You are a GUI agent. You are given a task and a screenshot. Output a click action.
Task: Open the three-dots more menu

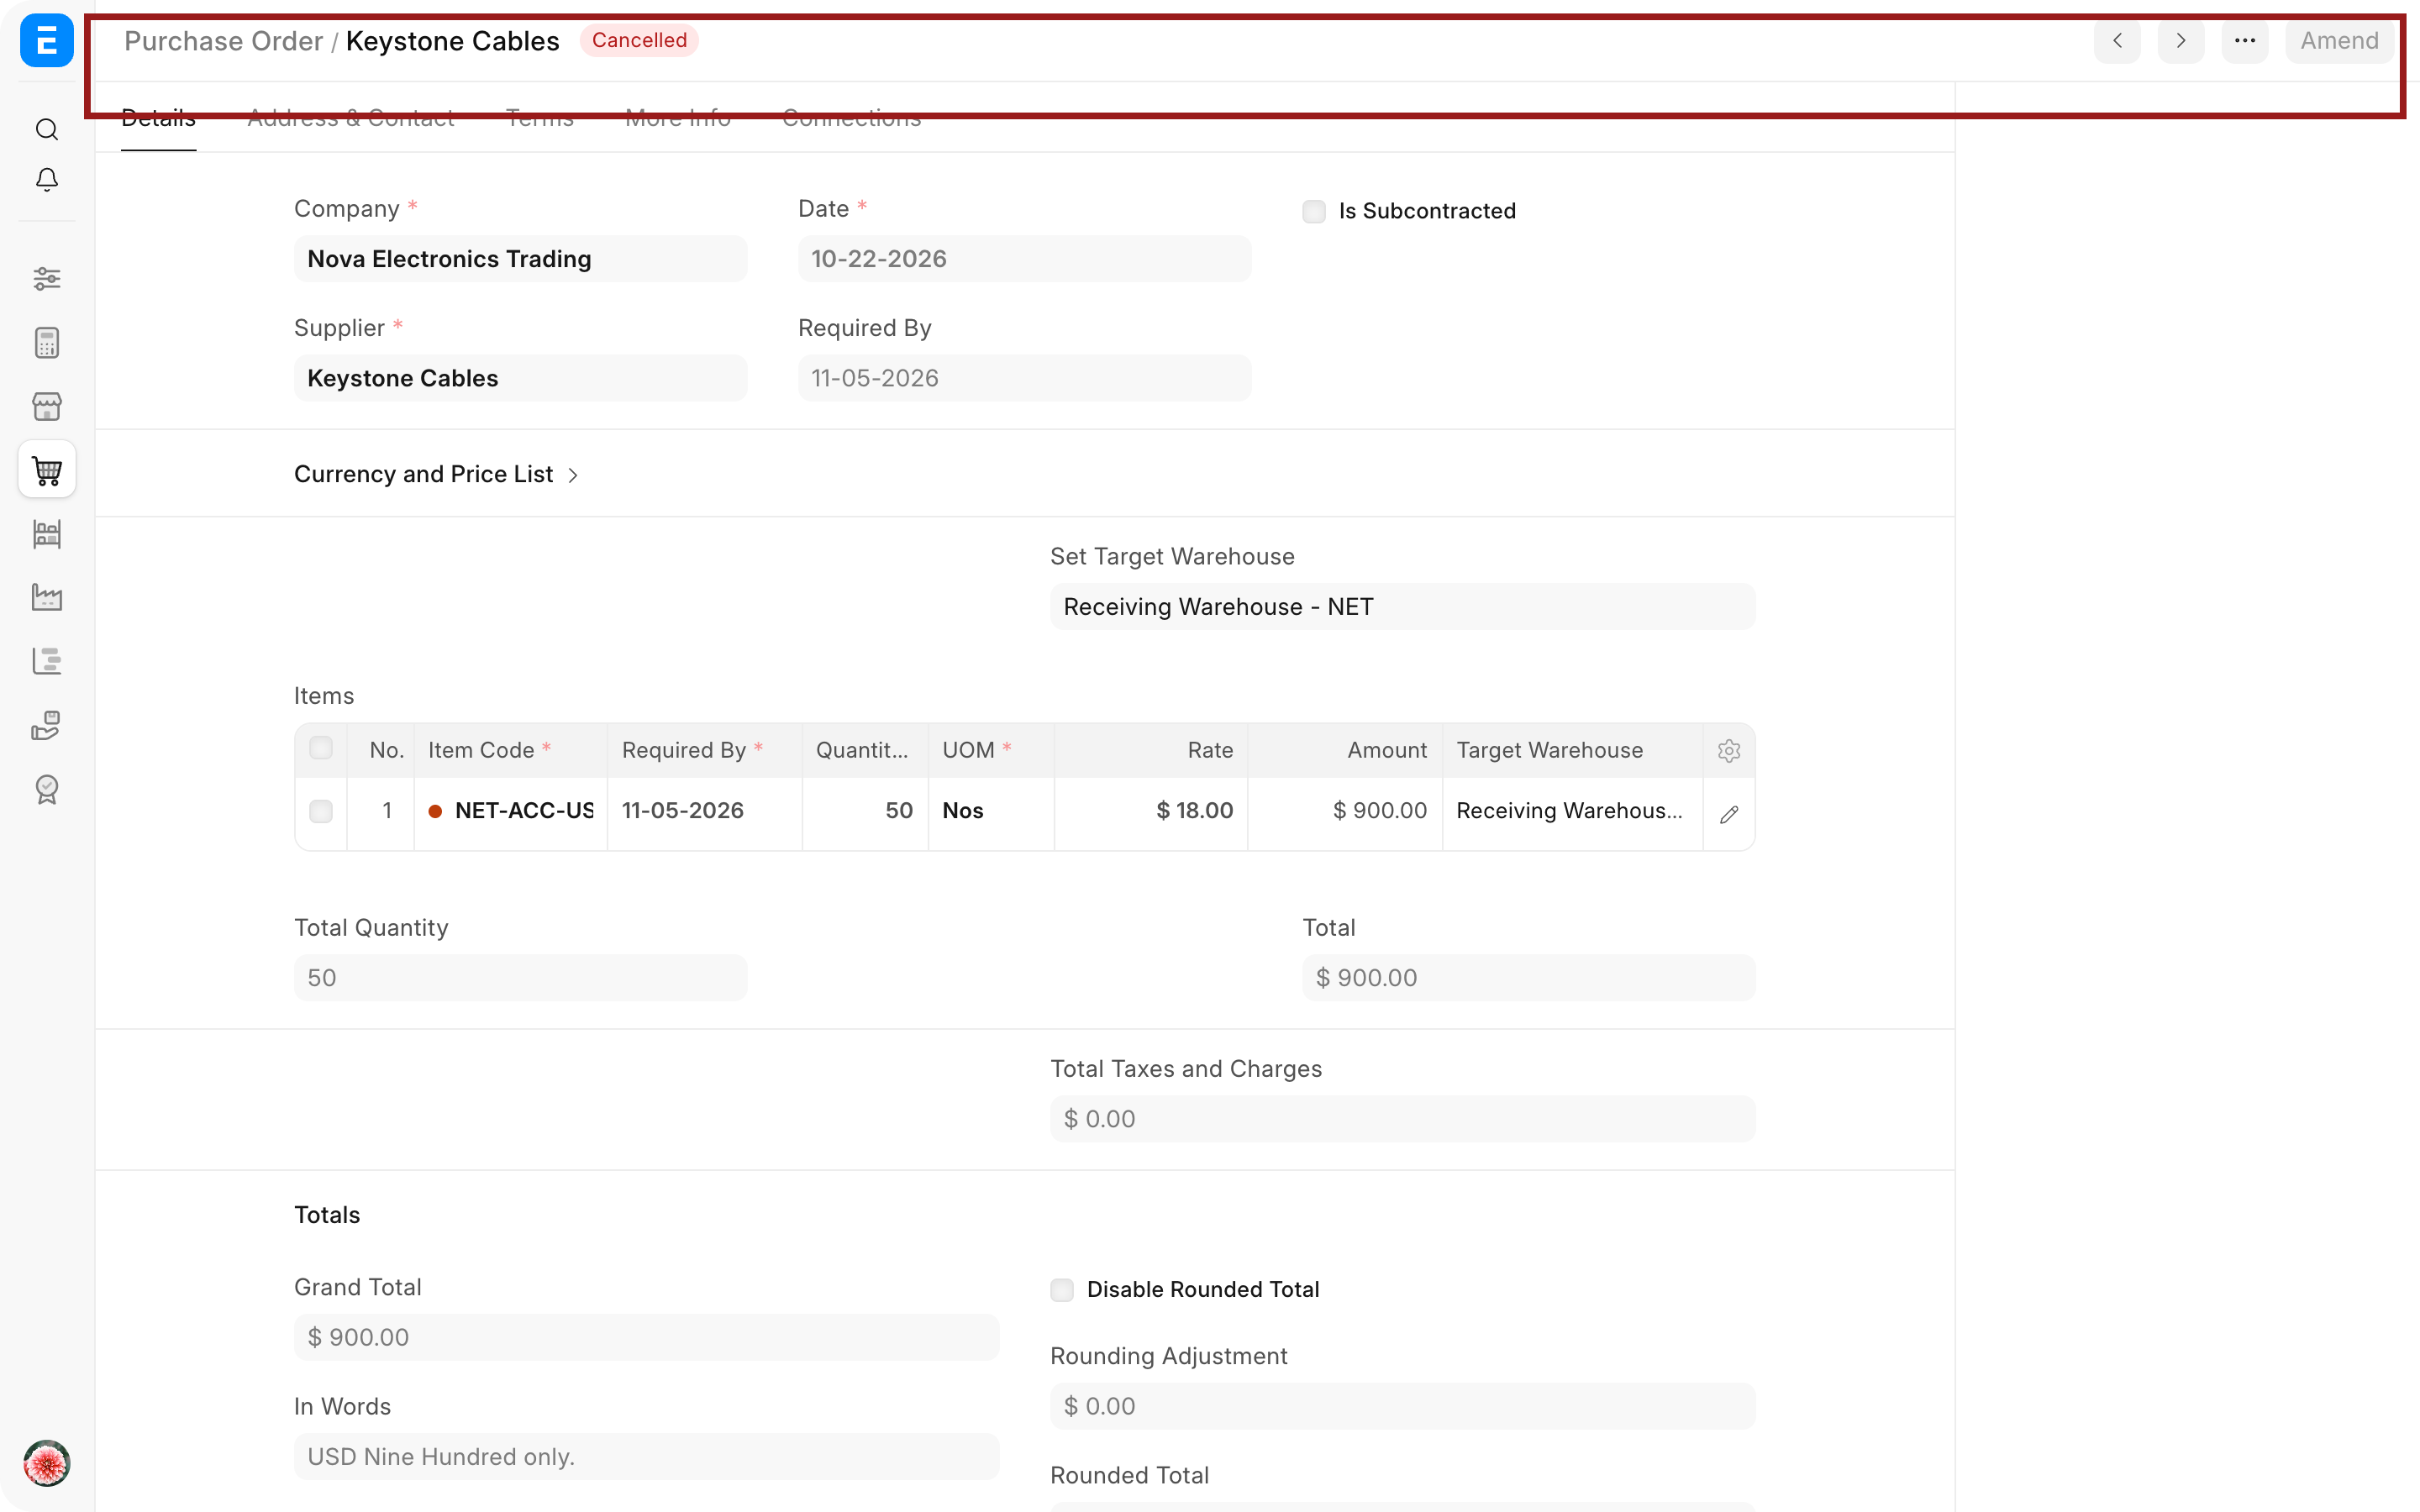click(2245, 41)
